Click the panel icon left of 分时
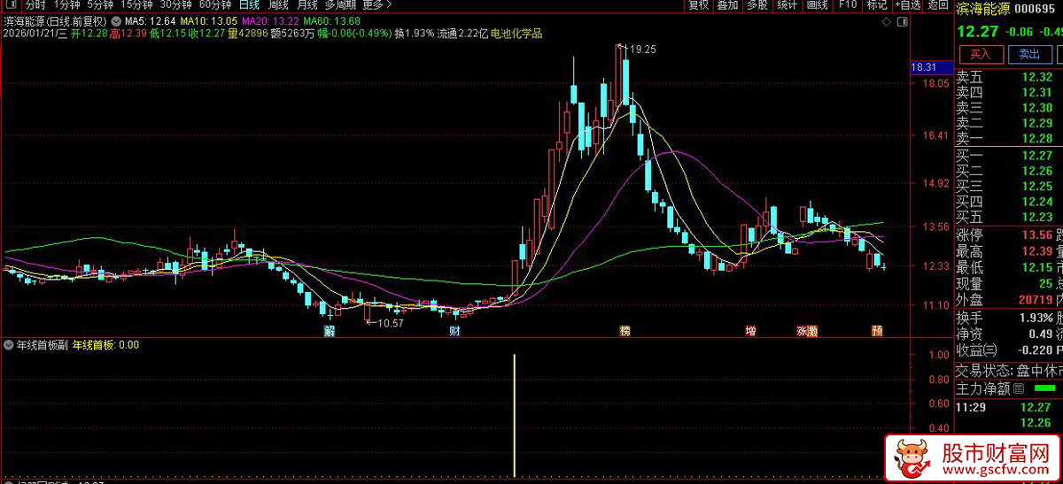1063x484 pixels. click(x=13, y=5)
